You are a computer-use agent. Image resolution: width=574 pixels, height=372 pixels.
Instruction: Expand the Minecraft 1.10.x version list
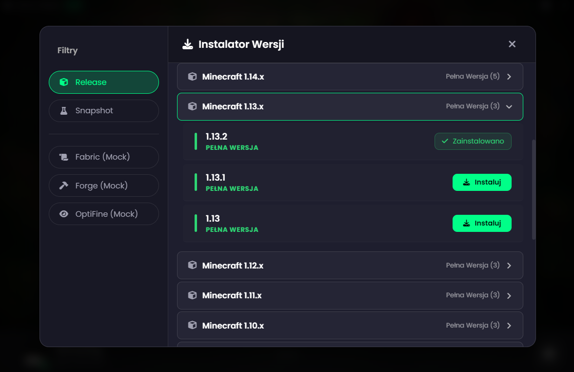coord(350,325)
